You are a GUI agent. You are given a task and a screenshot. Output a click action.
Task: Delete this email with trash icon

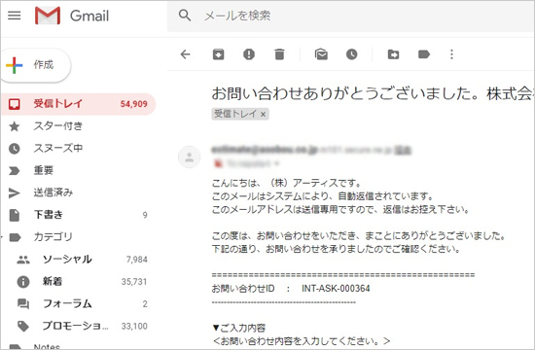tap(279, 54)
